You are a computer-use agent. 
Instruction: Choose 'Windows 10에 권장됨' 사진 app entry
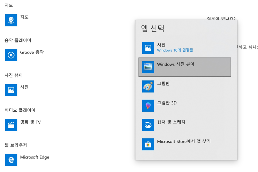pyautogui.click(x=185, y=48)
